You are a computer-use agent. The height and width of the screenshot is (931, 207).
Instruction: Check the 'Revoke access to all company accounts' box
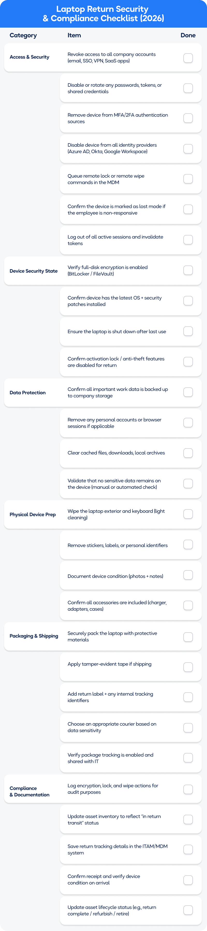tap(188, 58)
